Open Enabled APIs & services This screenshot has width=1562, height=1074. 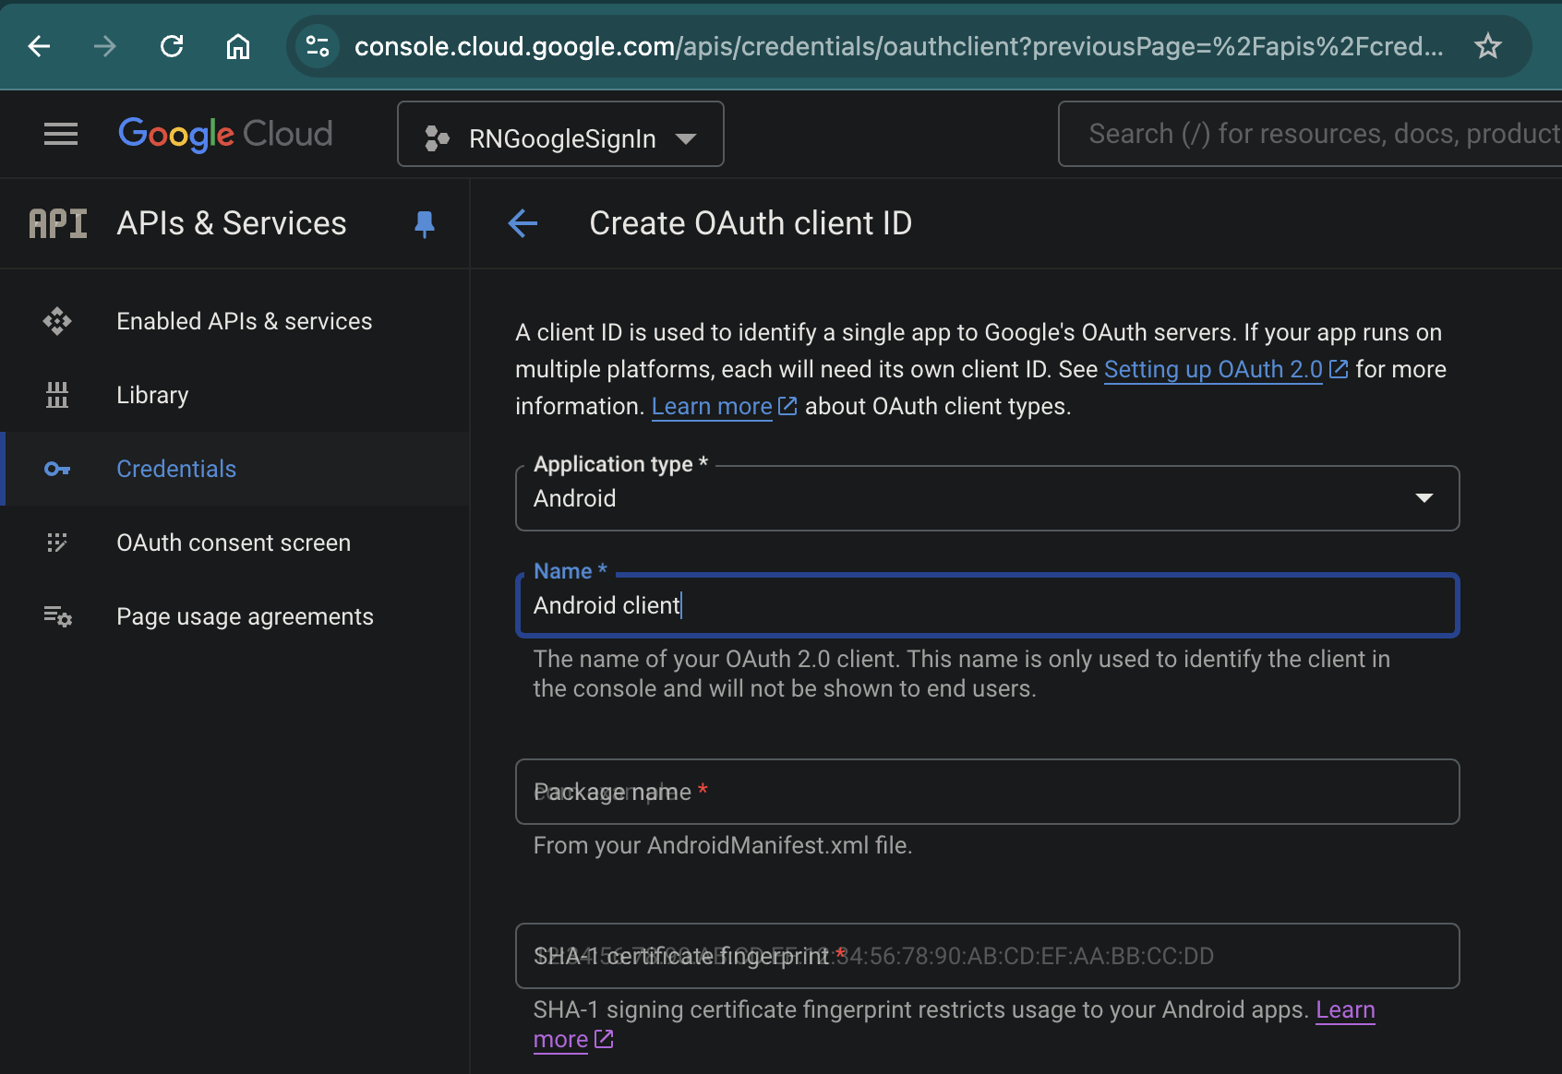(x=234, y=321)
